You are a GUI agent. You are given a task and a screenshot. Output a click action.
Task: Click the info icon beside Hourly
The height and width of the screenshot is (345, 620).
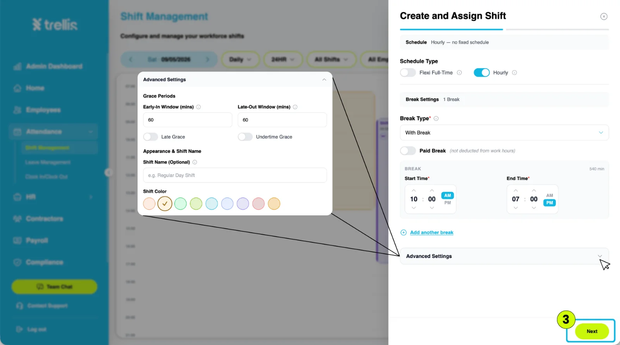(514, 73)
